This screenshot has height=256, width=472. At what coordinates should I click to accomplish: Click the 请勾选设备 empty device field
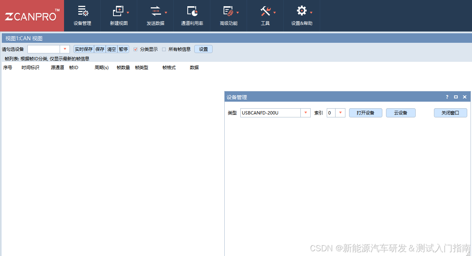pyautogui.click(x=44, y=49)
